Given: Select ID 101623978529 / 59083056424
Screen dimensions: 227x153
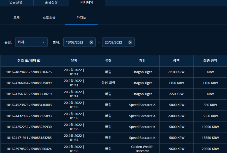Looking at the screenshot, I should (29, 149).
